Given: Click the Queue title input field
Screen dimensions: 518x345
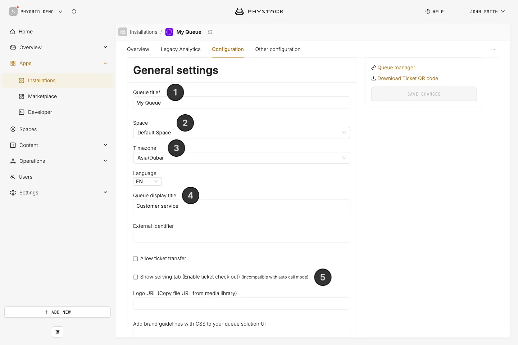Looking at the screenshot, I should coord(241,103).
